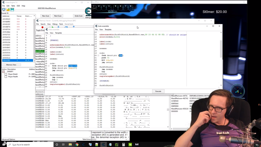This screenshot has height=147, width=261.
Task: Open the Debug menu in Memory Viewer
Action: click(55, 24)
